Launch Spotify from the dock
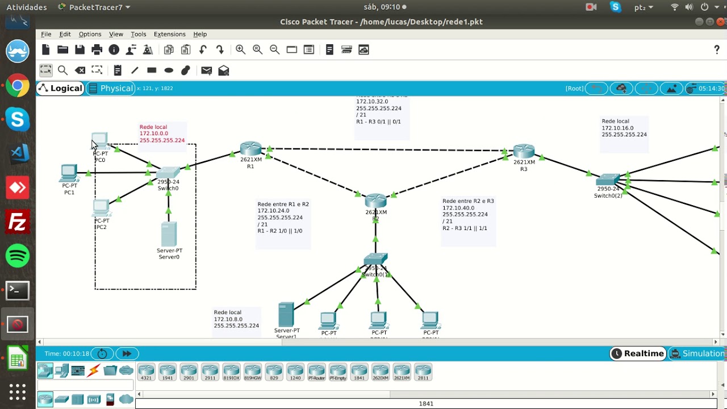The image size is (727, 409). [18, 256]
